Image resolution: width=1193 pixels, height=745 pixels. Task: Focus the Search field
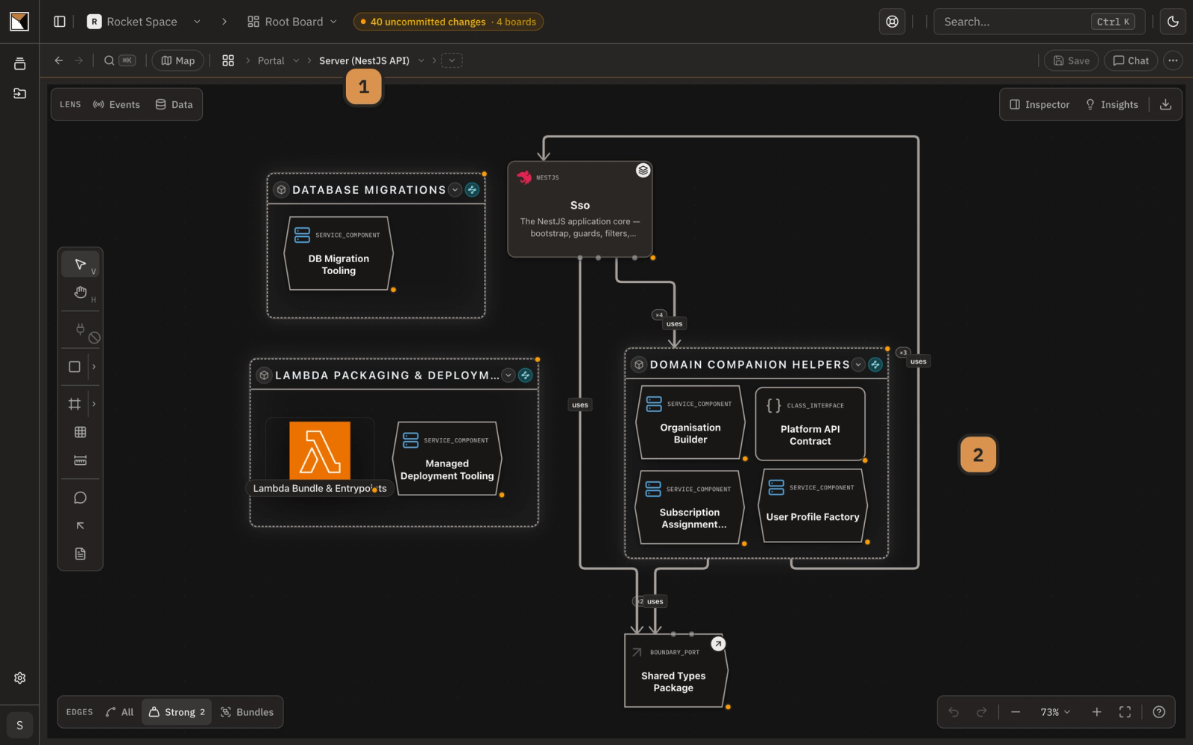click(1039, 22)
